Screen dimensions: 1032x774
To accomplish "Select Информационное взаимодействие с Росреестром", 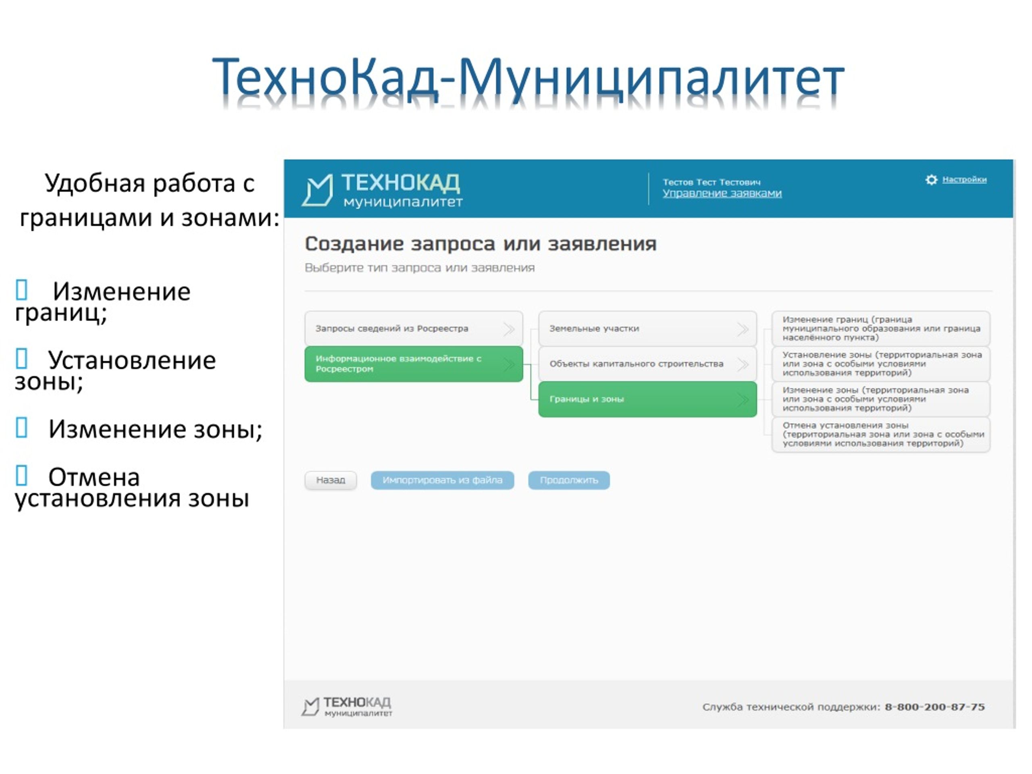I will pos(413,364).
